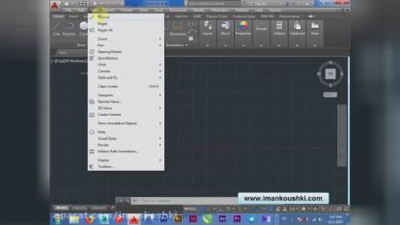The width and height of the screenshot is (400, 225).
Task: Switch to the Home ribbon tab
Action: (x=58, y=16)
